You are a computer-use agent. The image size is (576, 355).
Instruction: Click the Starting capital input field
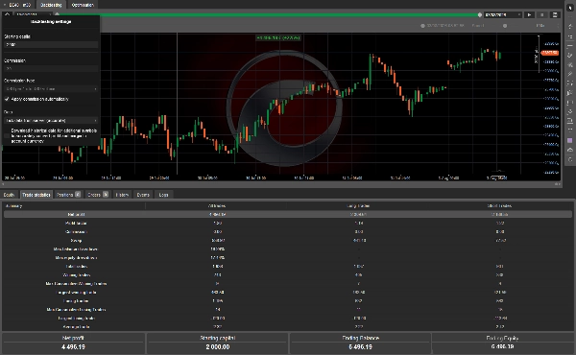(51, 44)
